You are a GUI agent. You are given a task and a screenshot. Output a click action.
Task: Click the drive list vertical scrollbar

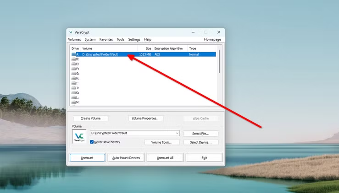219,62
